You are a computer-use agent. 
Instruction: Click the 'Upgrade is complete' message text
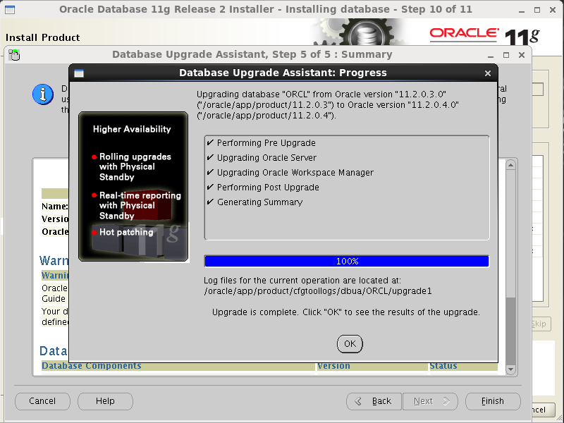tap(346, 312)
